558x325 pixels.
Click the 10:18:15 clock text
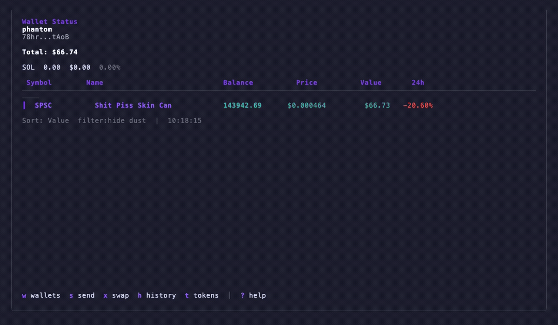[x=185, y=121]
